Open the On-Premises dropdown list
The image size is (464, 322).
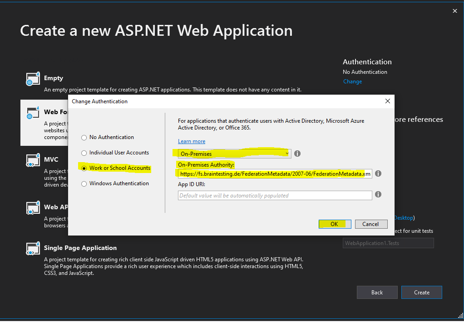coord(234,154)
